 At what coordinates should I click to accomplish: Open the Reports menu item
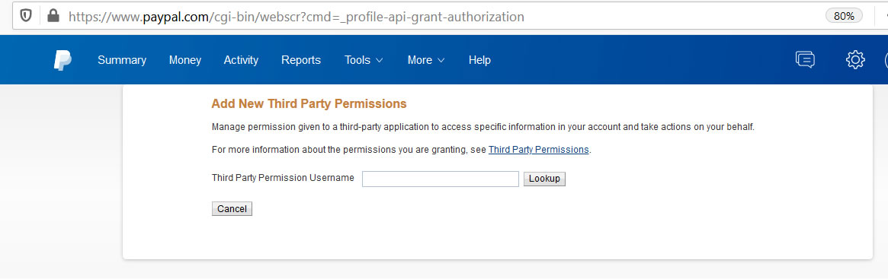pos(301,60)
